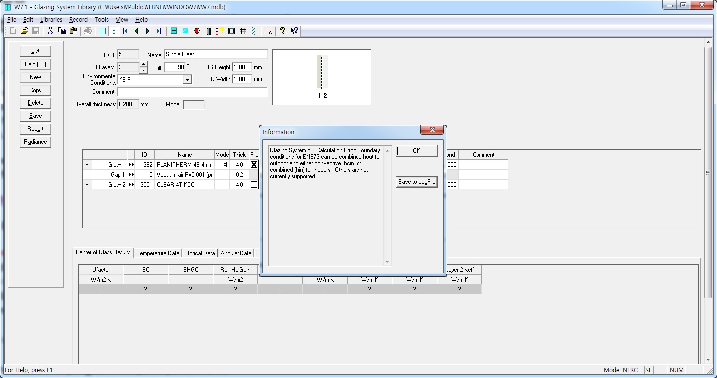Click the yellow question mark help icon
This screenshot has height=378, width=717.
(282, 31)
